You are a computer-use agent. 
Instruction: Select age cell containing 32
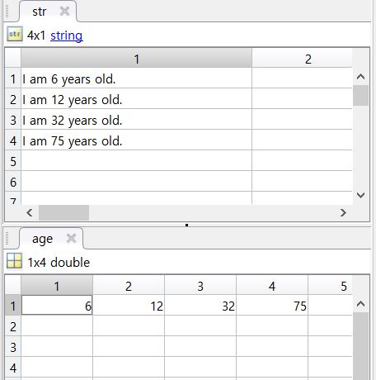click(200, 305)
